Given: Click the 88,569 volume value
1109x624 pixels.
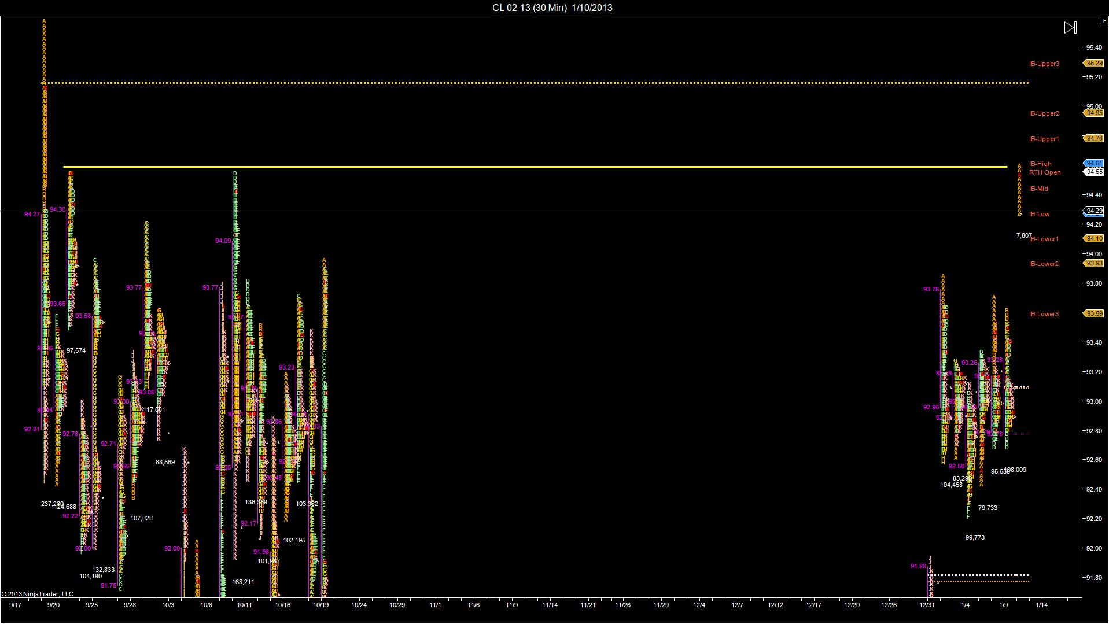Looking at the screenshot, I should [x=165, y=462].
